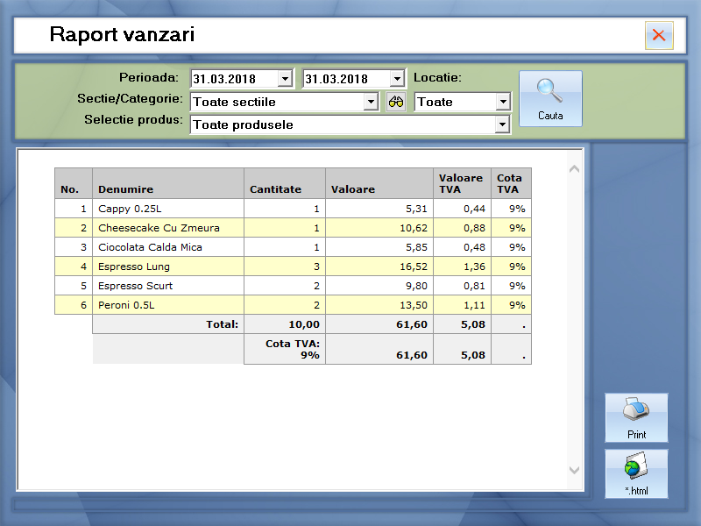Select the Espresso Scurt row
The image size is (701, 526).
click(293, 286)
